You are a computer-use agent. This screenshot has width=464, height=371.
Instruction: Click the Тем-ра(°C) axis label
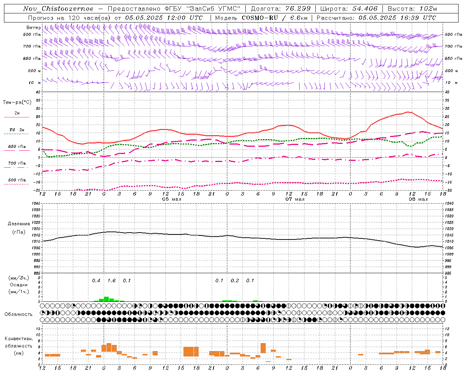(x=17, y=103)
